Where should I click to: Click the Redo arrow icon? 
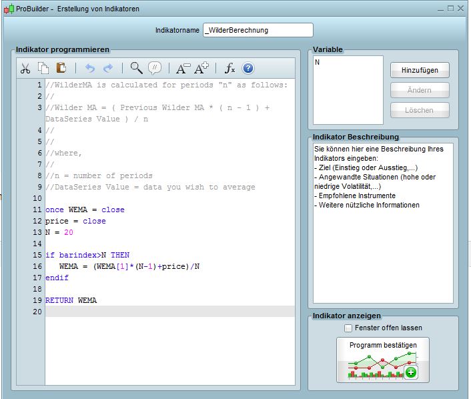(108, 68)
